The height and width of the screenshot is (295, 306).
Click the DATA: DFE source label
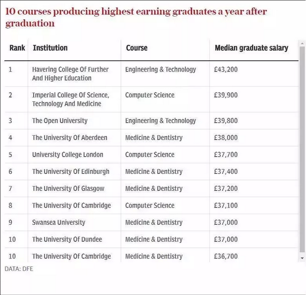pos(19,269)
